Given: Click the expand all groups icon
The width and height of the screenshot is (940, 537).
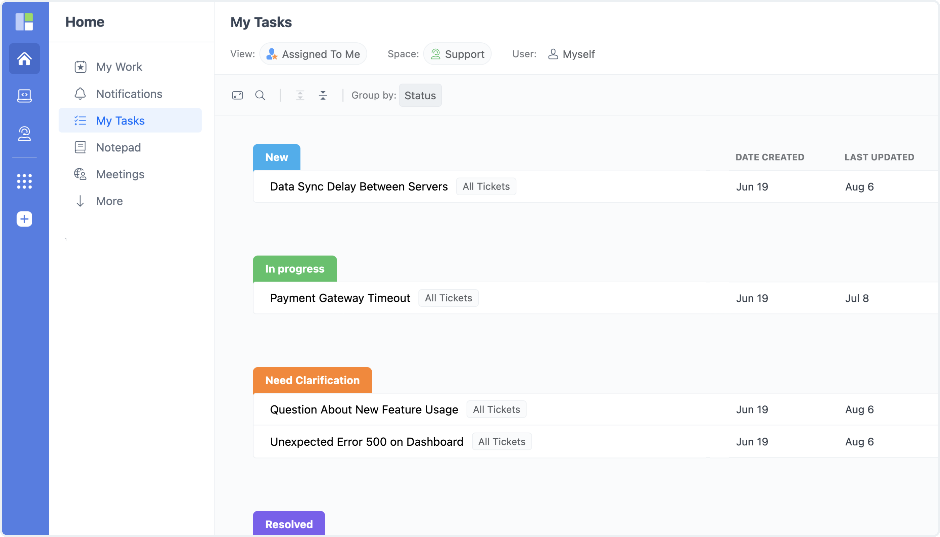Looking at the screenshot, I should coord(300,96).
